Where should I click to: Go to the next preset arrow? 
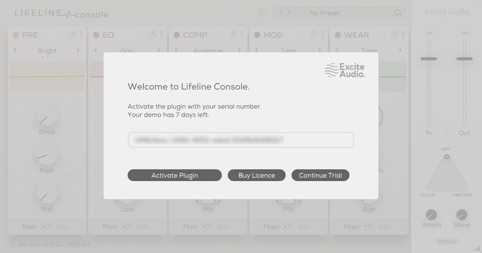(289, 13)
